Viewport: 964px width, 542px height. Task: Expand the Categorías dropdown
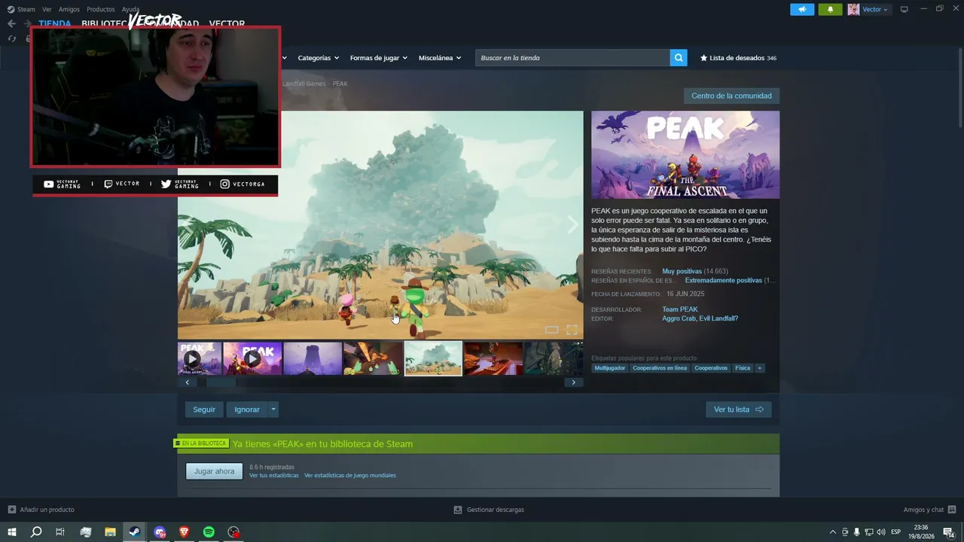click(x=318, y=58)
